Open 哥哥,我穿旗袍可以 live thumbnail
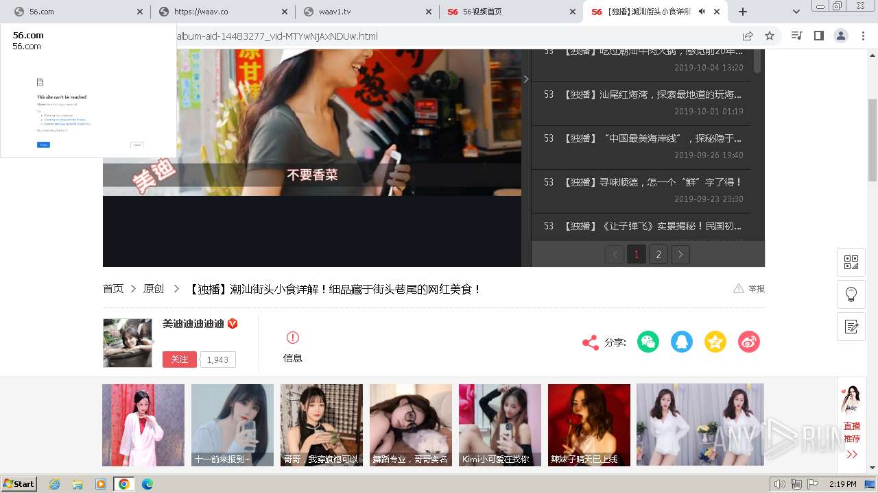Image resolution: width=878 pixels, height=493 pixels. [x=322, y=425]
